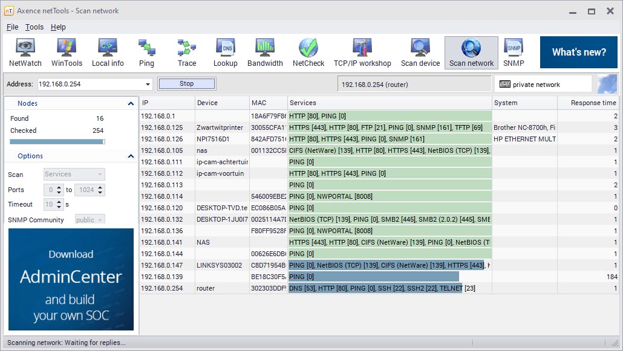Select the router row at 192.168.0.254

point(379,288)
